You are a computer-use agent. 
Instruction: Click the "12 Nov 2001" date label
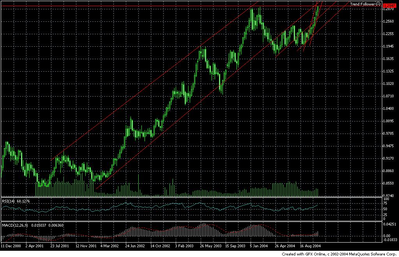pos(86,246)
